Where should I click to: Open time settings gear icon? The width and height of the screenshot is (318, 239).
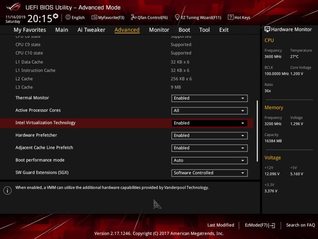tap(56, 16)
